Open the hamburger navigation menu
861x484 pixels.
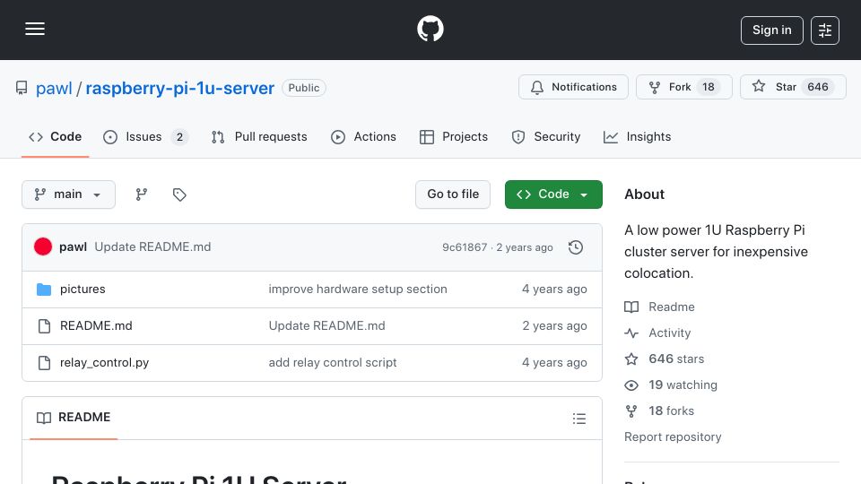tap(35, 29)
